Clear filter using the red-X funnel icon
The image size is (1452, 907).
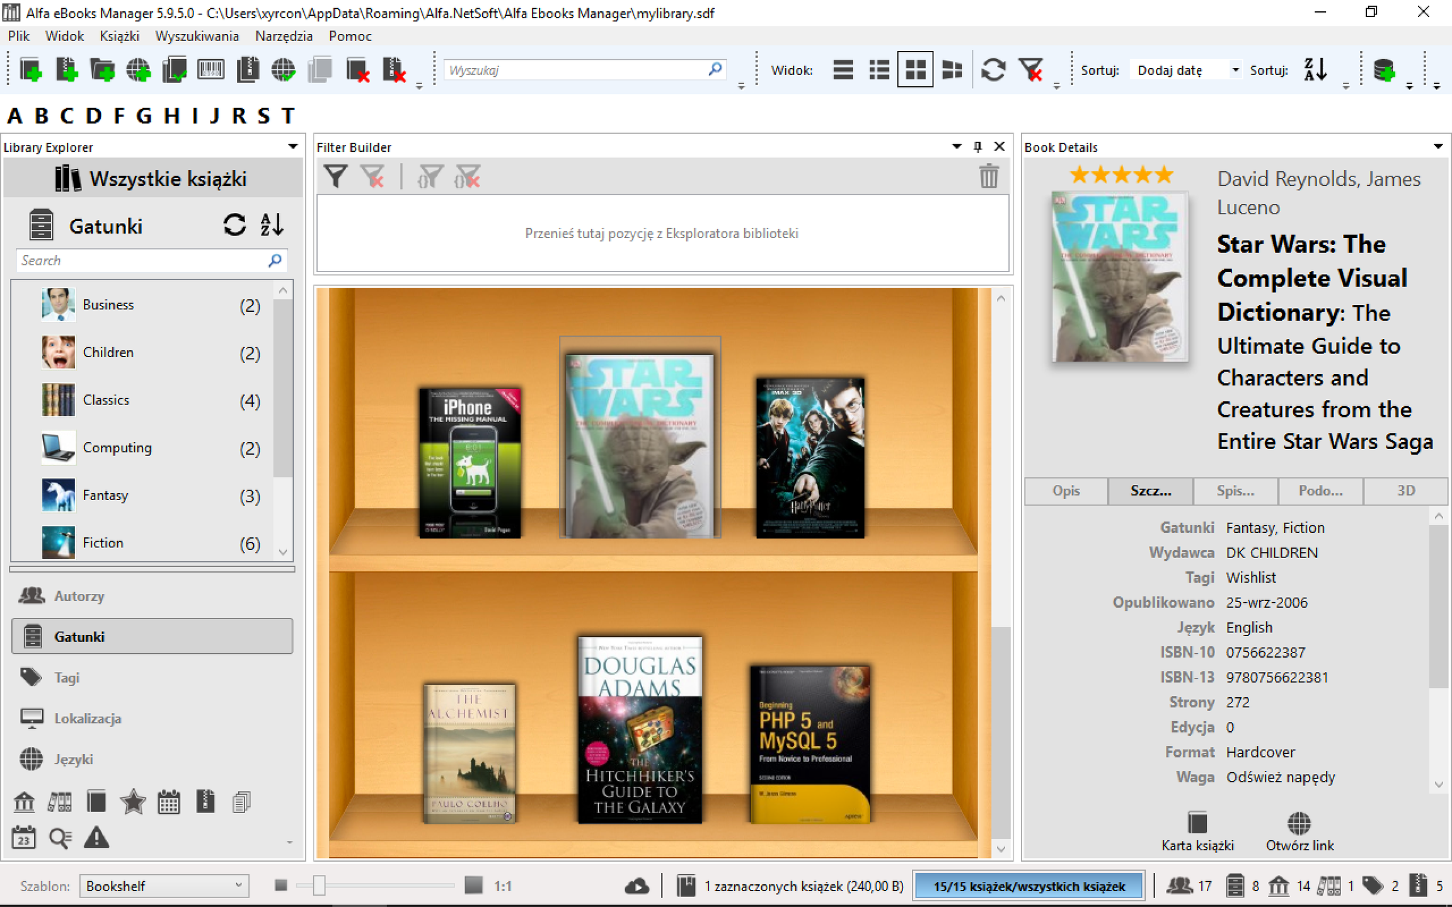(x=1032, y=69)
